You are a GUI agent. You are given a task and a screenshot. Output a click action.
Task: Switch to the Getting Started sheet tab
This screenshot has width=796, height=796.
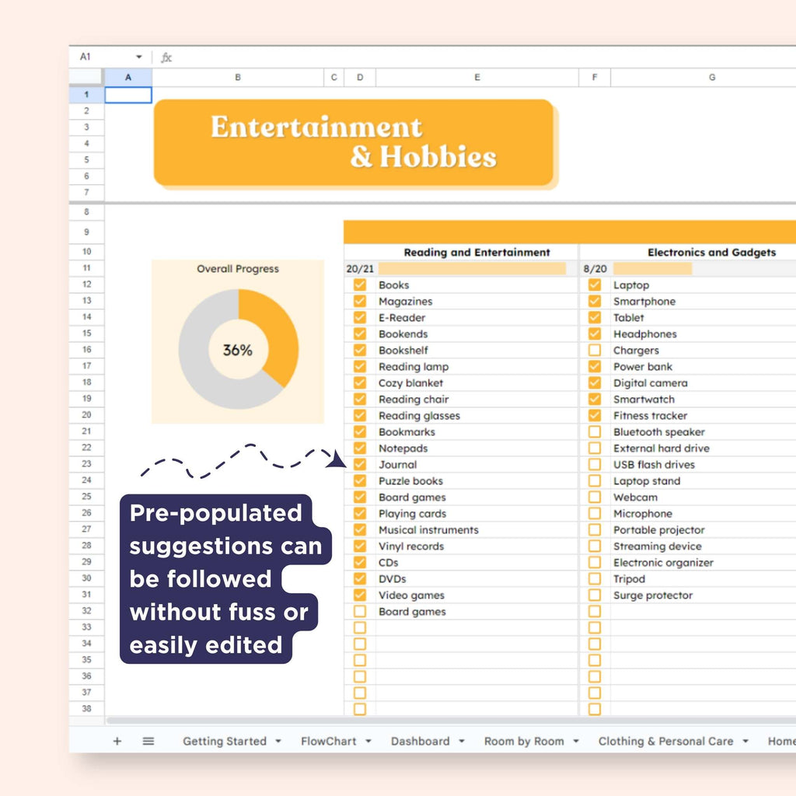click(225, 741)
